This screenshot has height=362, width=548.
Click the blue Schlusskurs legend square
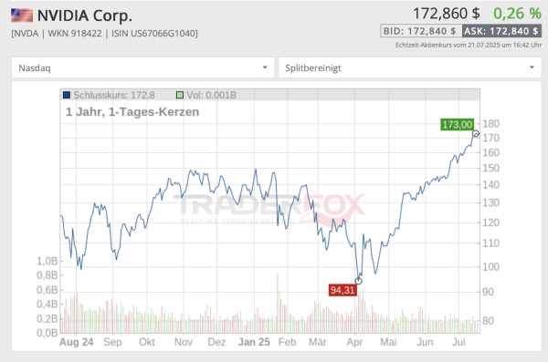[67, 95]
